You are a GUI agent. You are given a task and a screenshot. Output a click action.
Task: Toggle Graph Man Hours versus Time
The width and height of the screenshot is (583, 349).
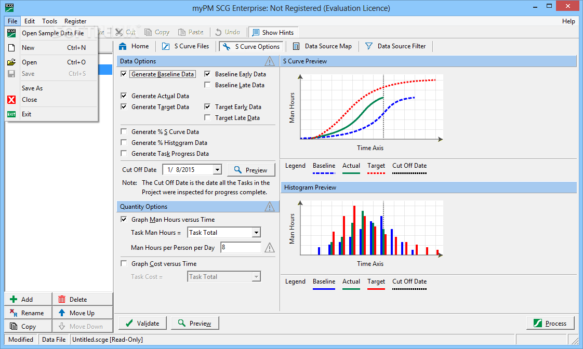[124, 219]
